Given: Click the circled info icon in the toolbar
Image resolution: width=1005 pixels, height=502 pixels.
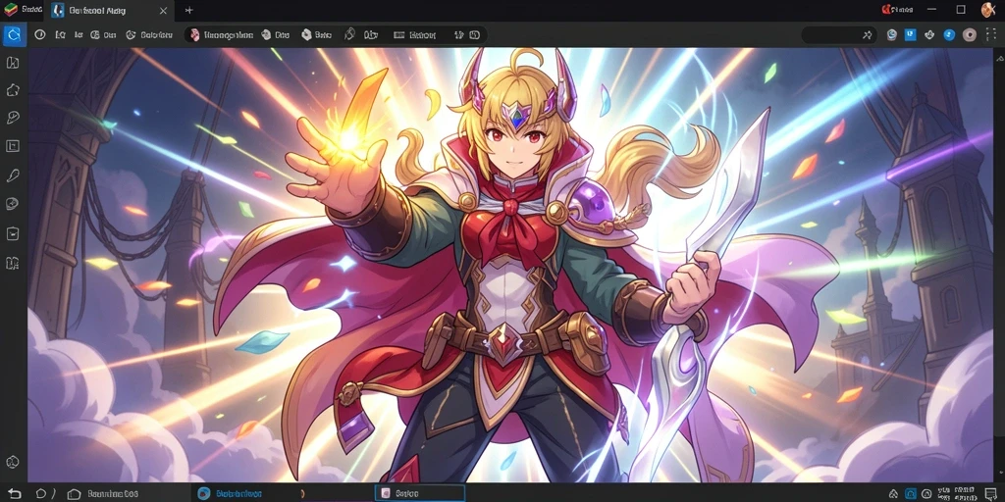Looking at the screenshot, I should tap(39, 35).
